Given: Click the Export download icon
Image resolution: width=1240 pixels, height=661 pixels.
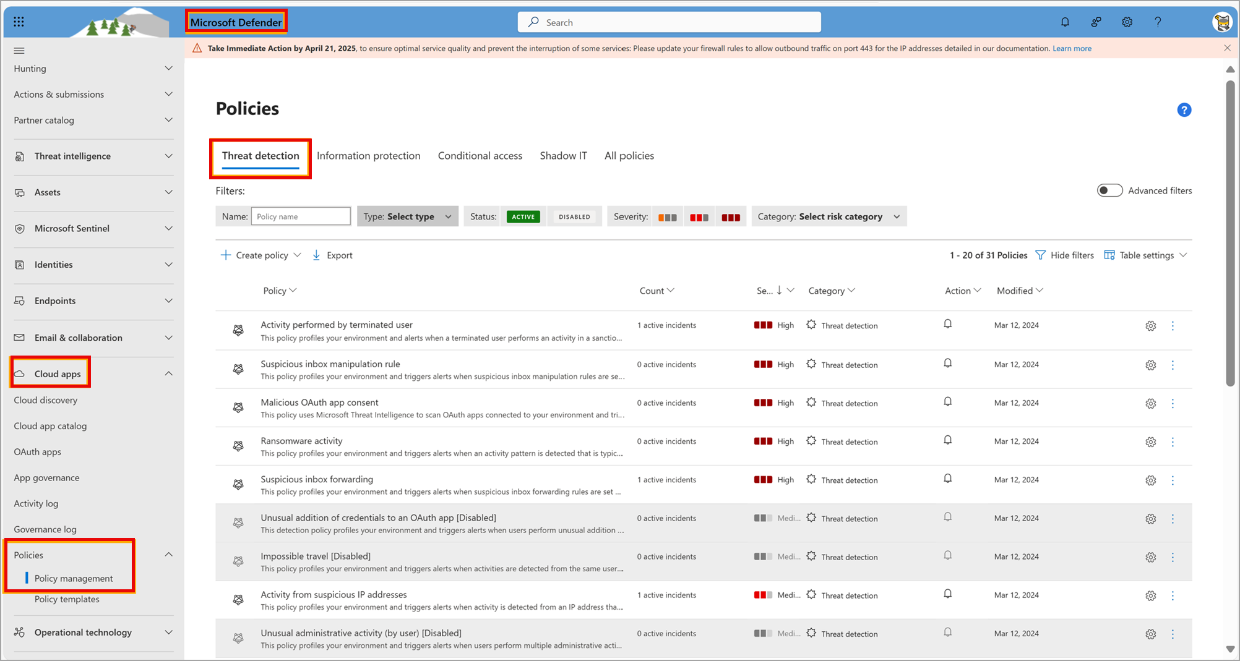Looking at the screenshot, I should pyautogui.click(x=316, y=255).
